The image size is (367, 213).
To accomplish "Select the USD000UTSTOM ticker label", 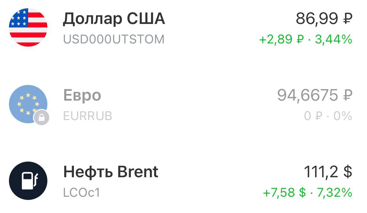I will pos(114,40).
